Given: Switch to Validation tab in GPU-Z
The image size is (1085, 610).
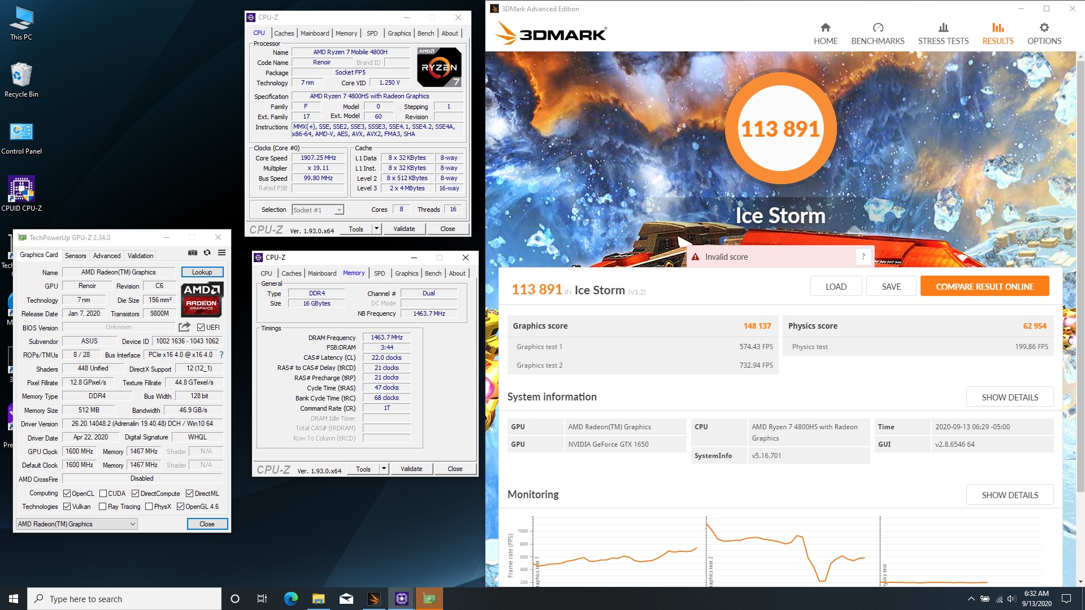Looking at the screenshot, I should pyautogui.click(x=140, y=256).
